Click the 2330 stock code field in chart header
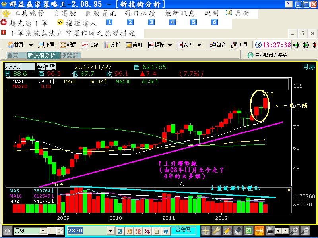This screenshot has width=318, height=238. pos(19,67)
